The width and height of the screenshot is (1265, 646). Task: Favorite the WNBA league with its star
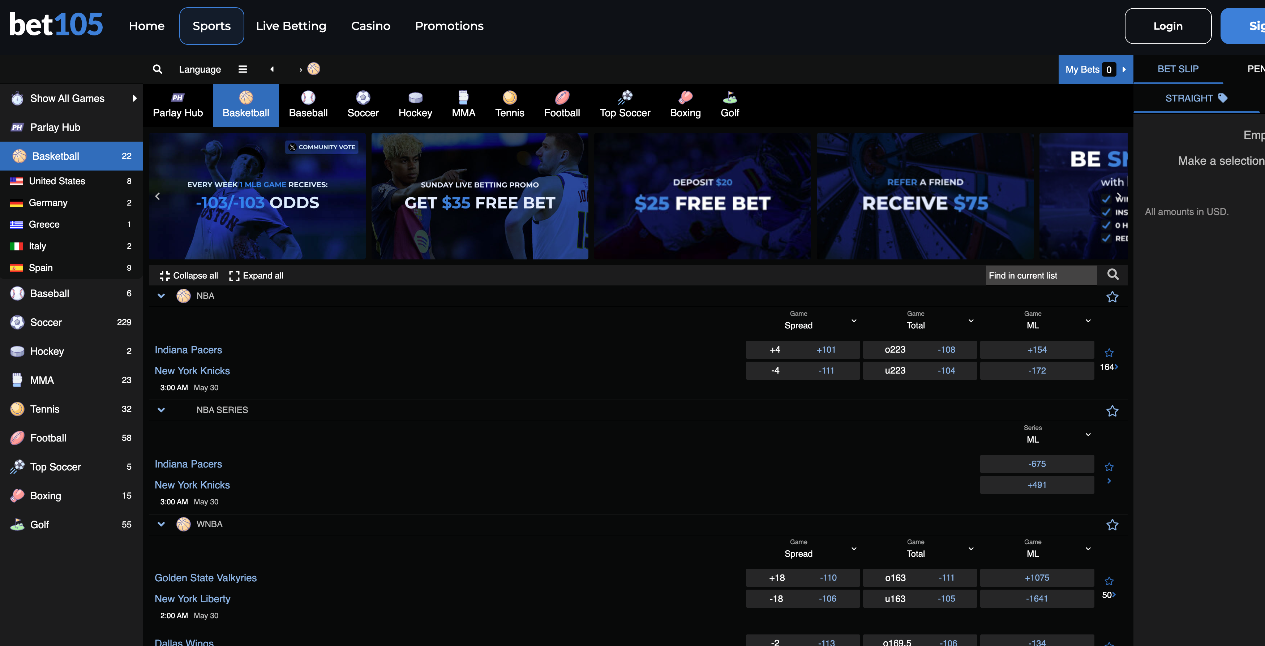tap(1112, 525)
